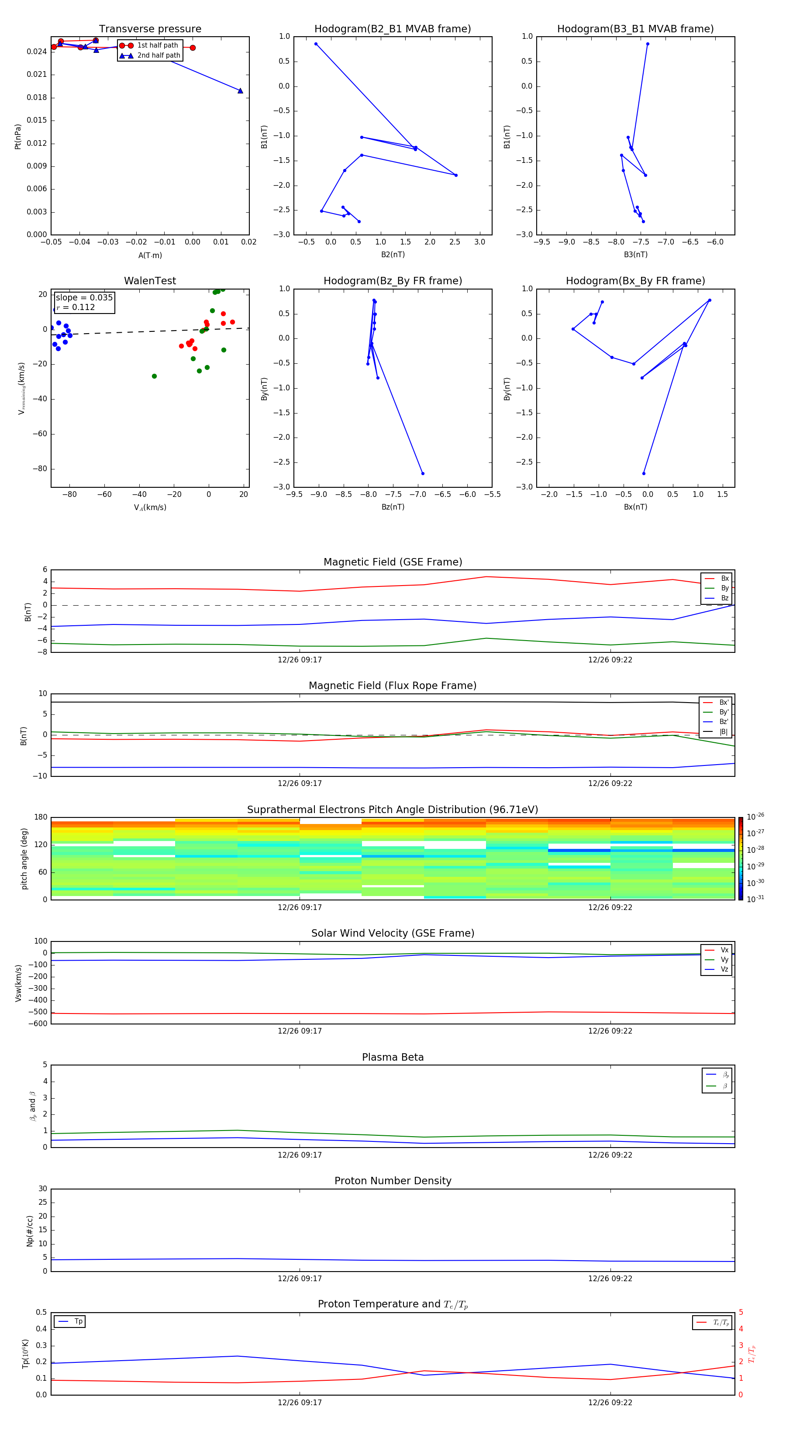786x1441 pixels.
Task: Click the "WalenTest" plot title
Action: click(150, 281)
